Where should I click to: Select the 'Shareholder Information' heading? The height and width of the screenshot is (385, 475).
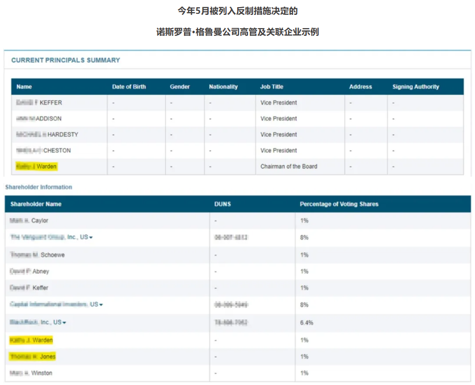39,187
